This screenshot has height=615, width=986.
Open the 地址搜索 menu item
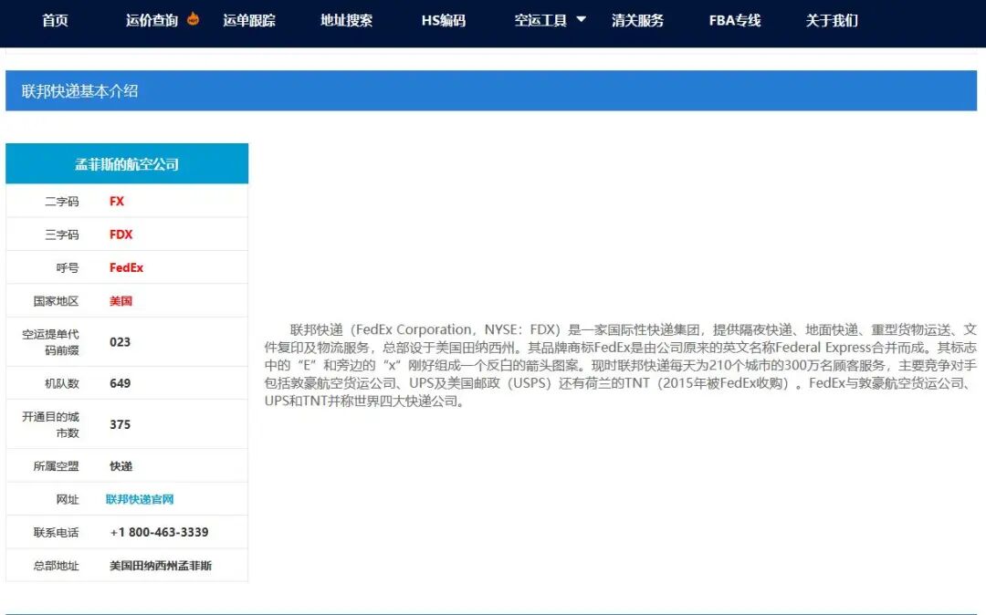(x=347, y=21)
